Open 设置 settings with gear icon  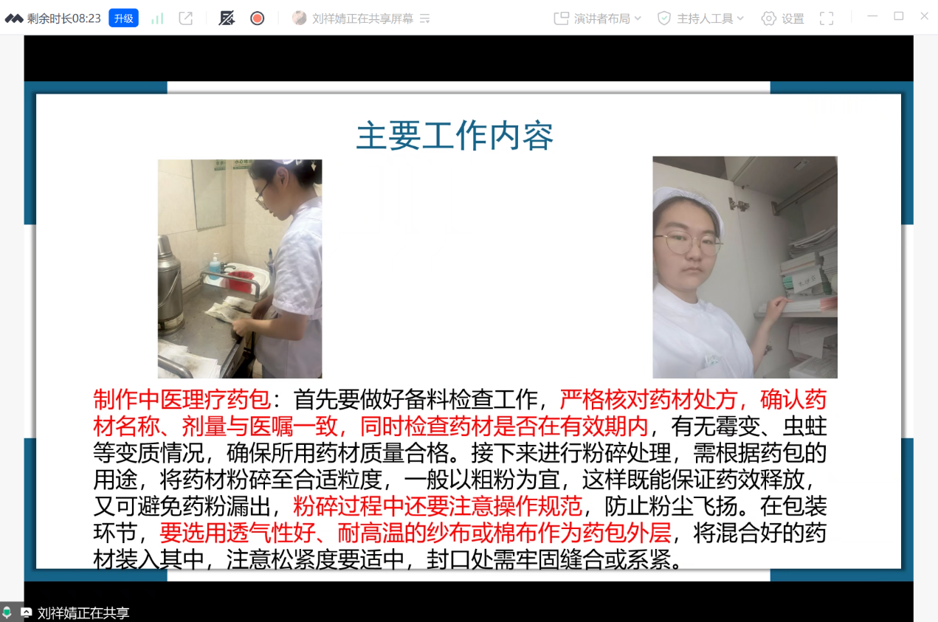coord(783,18)
